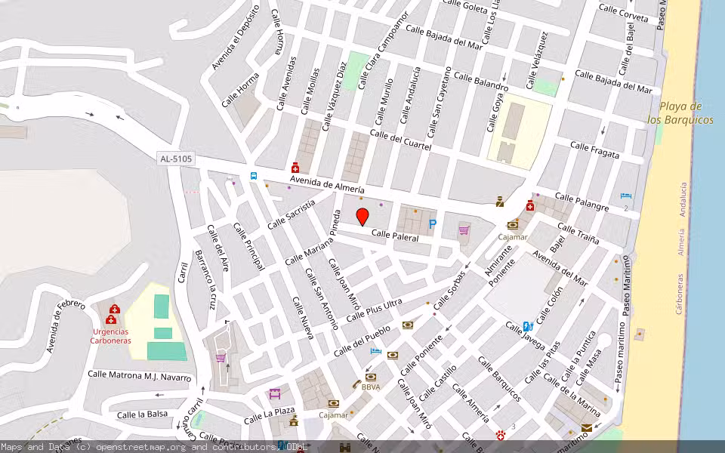The width and height of the screenshot is (725, 453).
Task: Select the police station icon
Action: click(500, 202)
